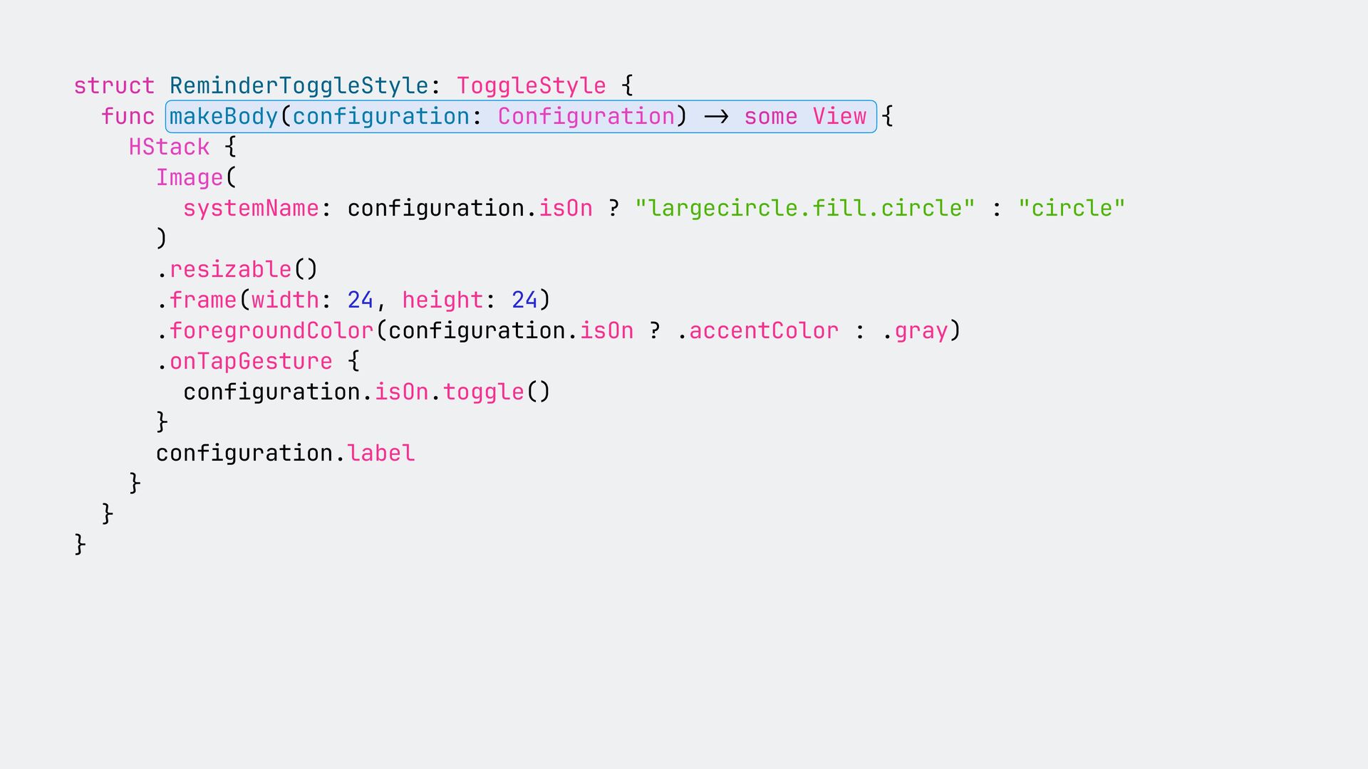Click the HStack identifier
The image size is (1368, 769).
169,147
